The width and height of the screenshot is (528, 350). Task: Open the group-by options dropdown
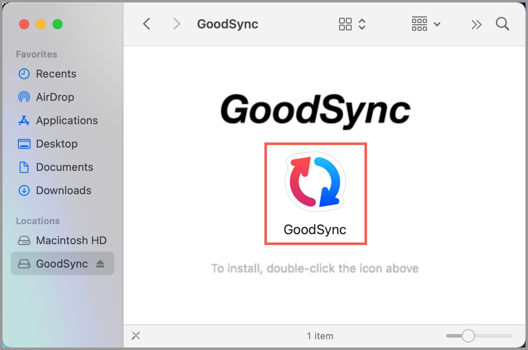point(426,24)
